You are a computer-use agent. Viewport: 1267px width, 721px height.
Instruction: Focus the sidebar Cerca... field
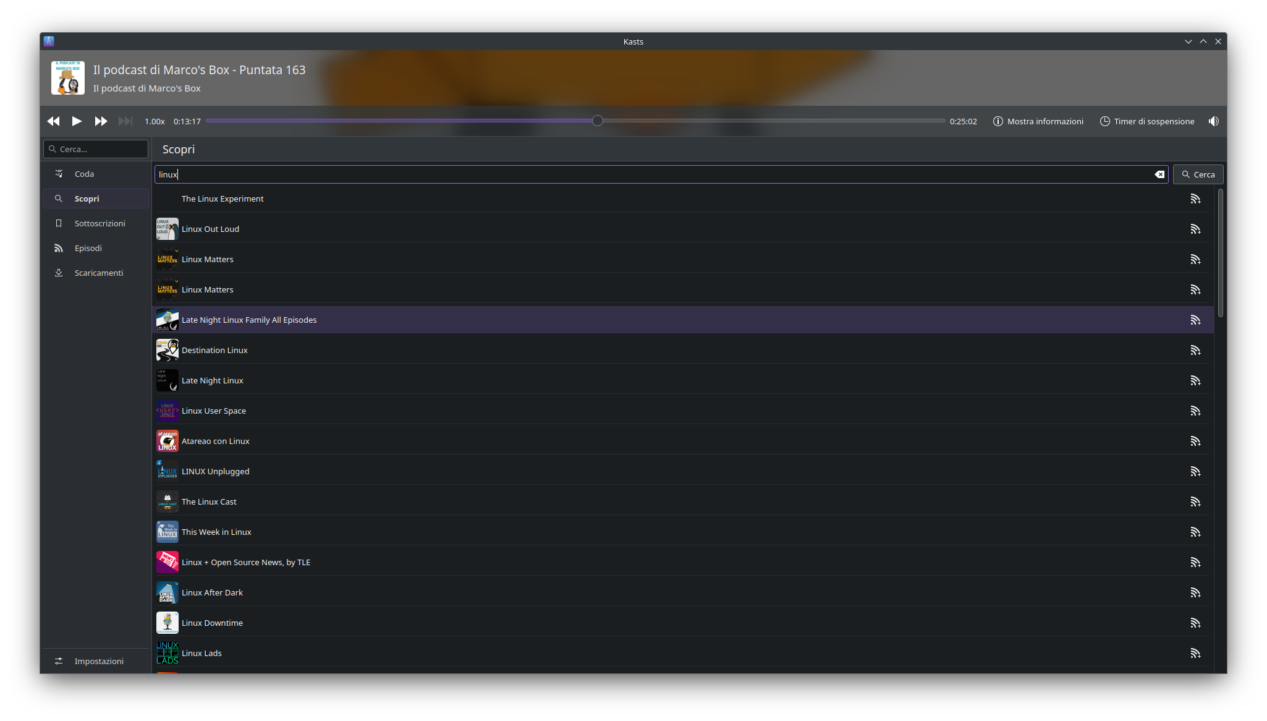click(x=96, y=149)
